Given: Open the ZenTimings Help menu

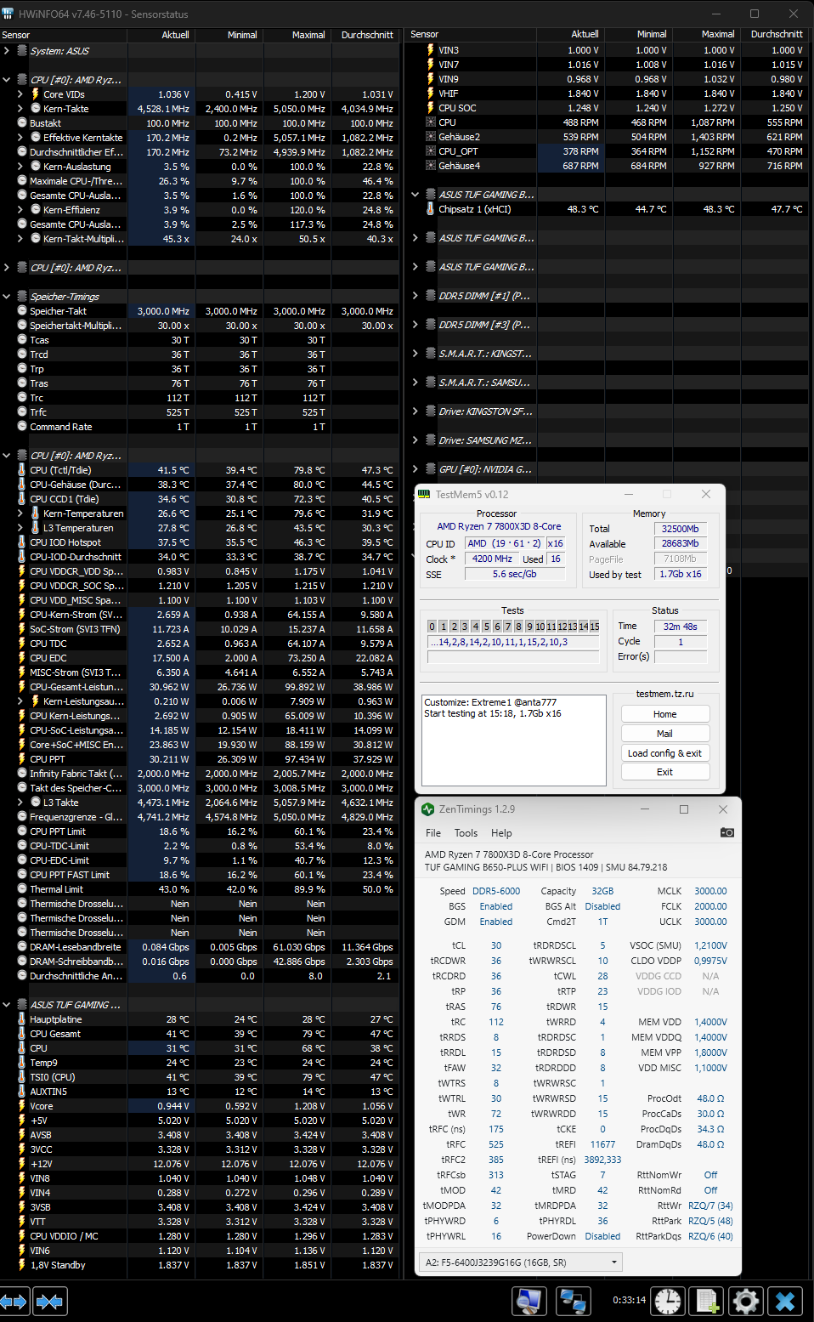Looking at the screenshot, I should tap(501, 833).
